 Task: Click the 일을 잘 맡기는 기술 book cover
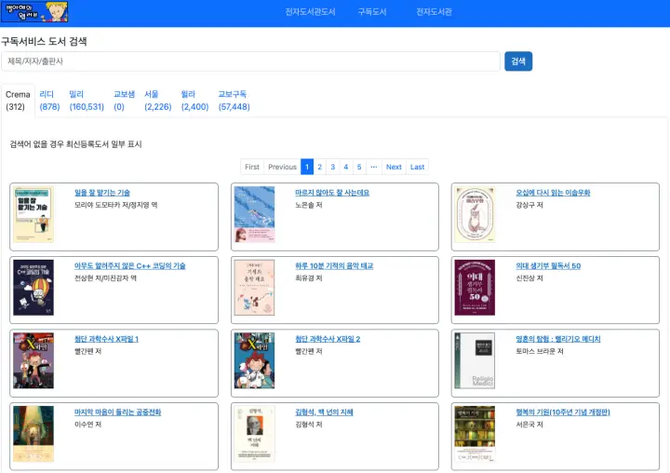click(33, 215)
